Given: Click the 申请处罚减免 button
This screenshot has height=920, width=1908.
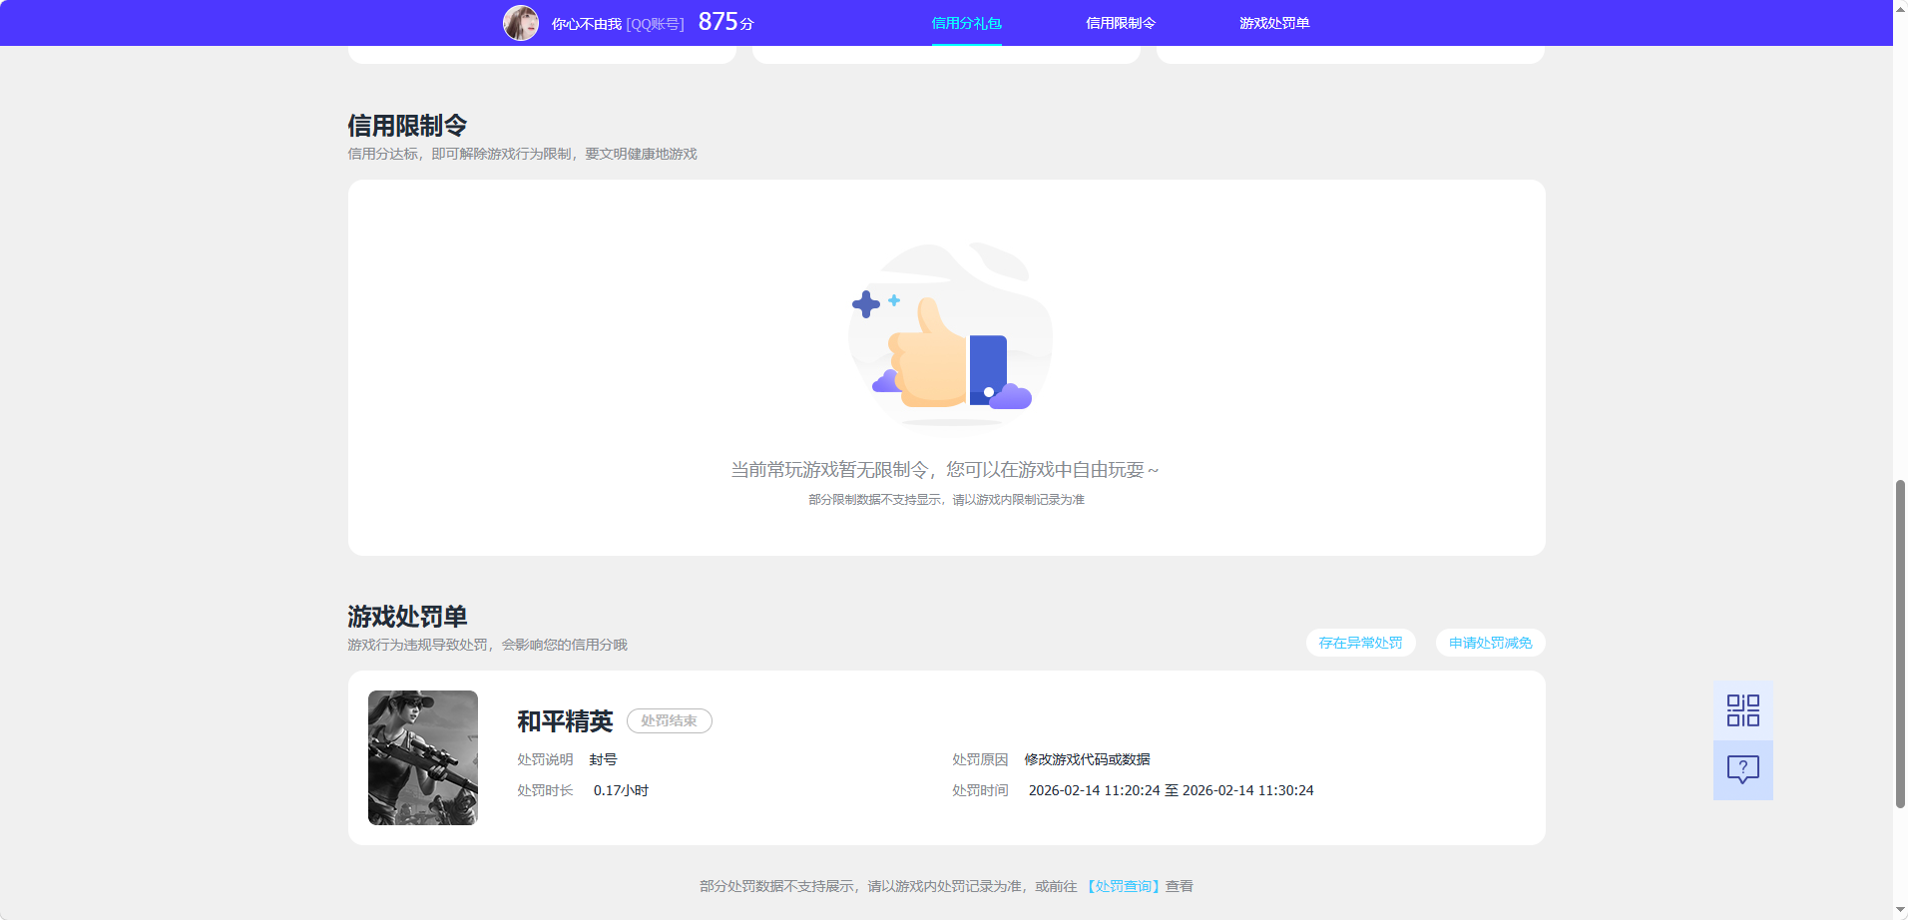Looking at the screenshot, I should [x=1491, y=643].
